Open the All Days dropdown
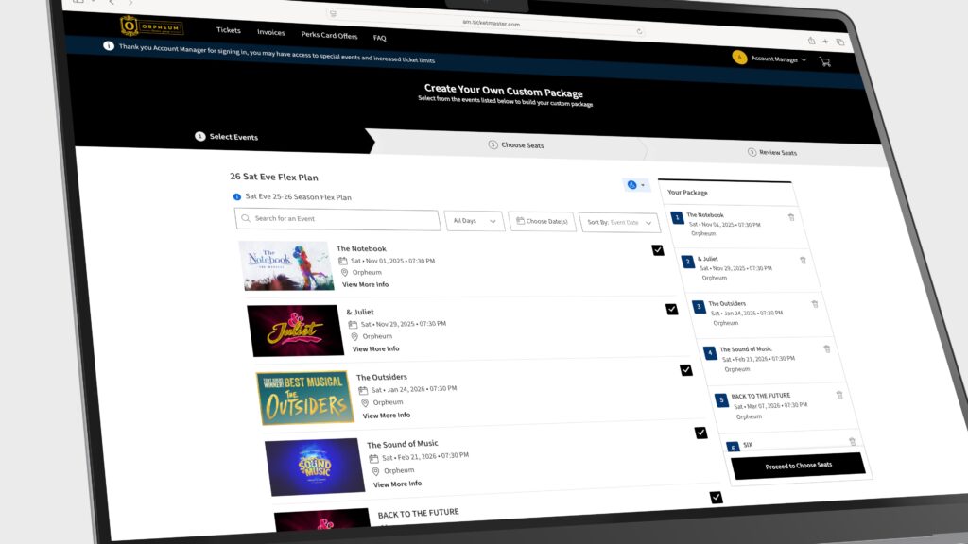 coord(475,221)
